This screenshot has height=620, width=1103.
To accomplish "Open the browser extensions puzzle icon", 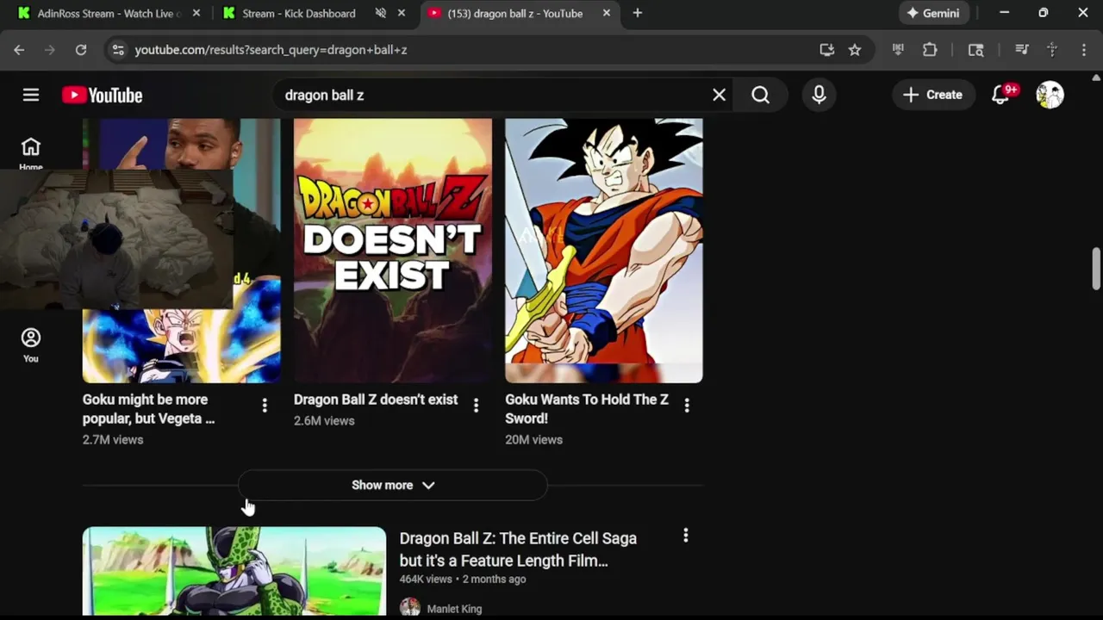I will click(x=930, y=50).
